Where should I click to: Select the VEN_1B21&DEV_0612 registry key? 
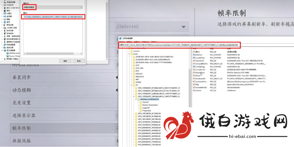(x=149, y=119)
